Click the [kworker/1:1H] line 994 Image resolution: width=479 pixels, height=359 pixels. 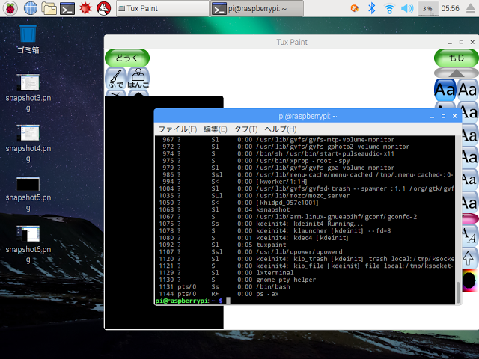click(305, 182)
